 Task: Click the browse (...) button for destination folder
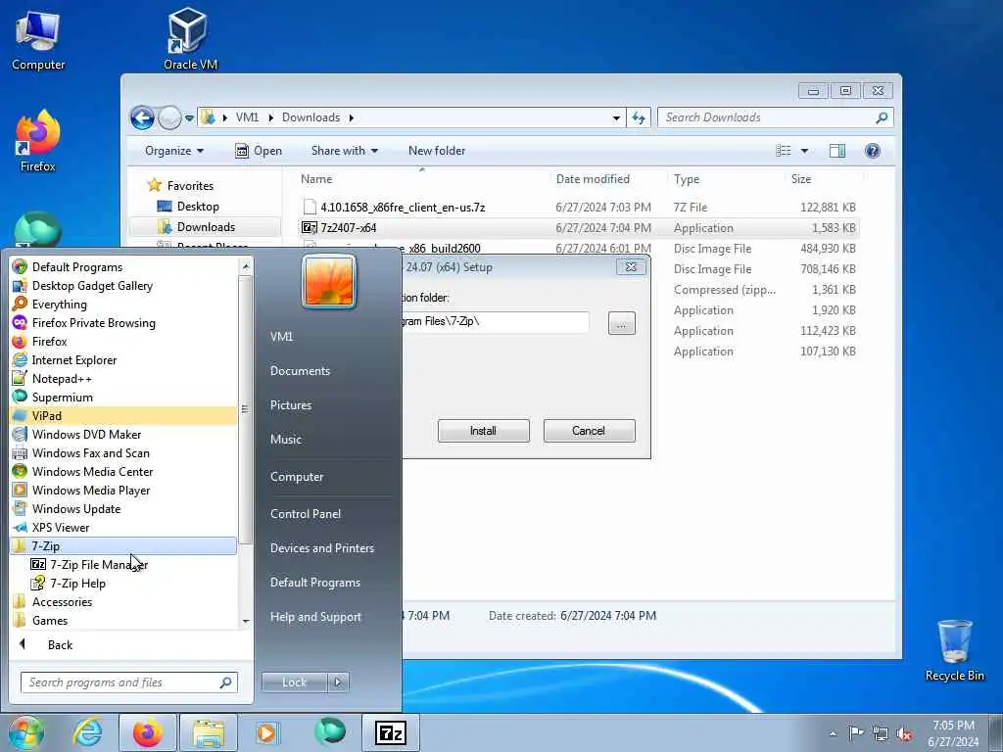622,323
